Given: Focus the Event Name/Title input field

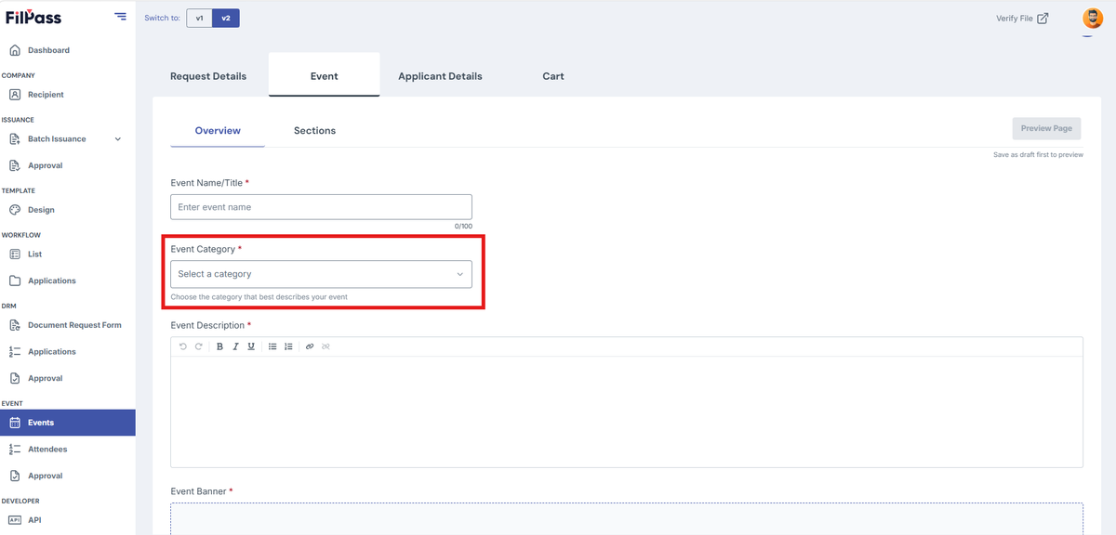Looking at the screenshot, I should coord(321,207).
